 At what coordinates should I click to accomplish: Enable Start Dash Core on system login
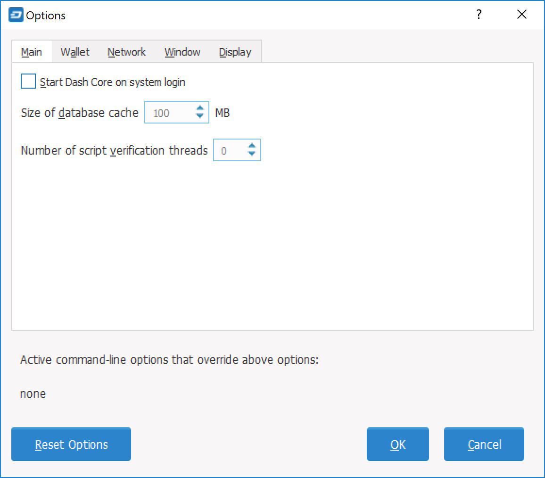pos(28,82)
